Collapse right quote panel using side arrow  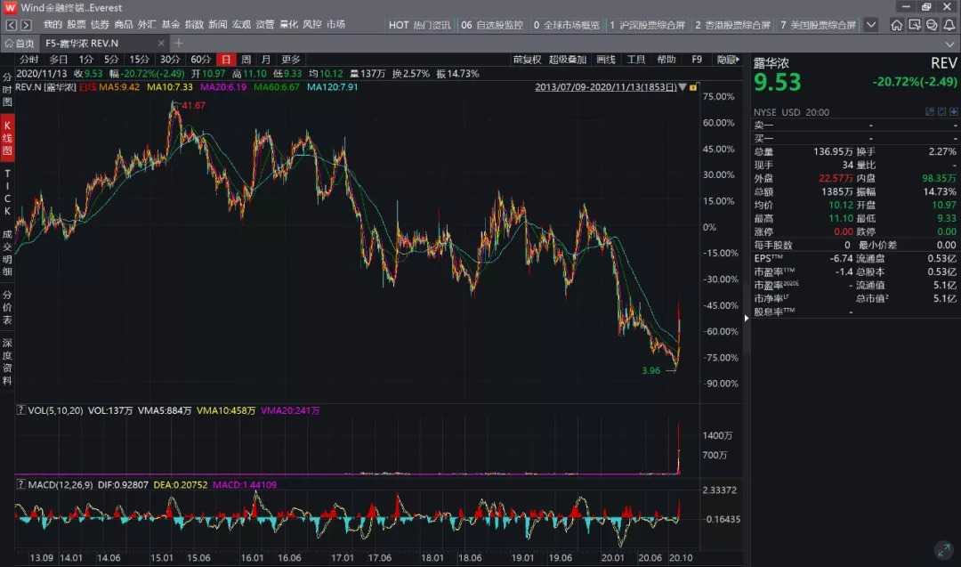click(747, 318)
